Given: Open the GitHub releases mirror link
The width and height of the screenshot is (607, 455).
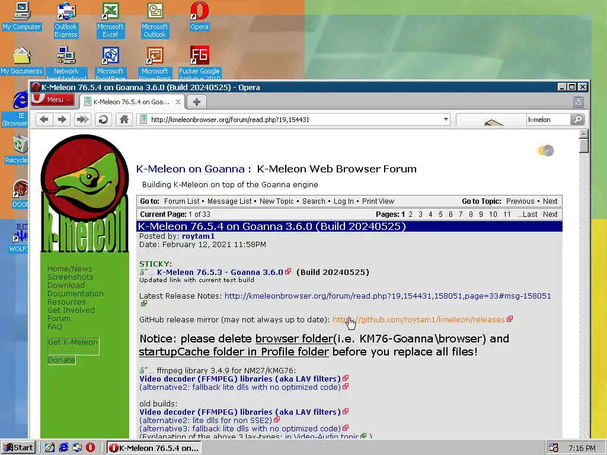Looking at the screenshot, I should [x=418, y=319].
